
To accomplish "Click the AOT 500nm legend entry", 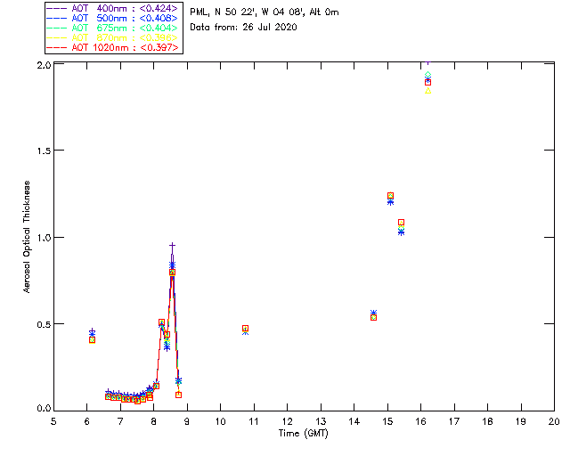I will click(113, 18).
